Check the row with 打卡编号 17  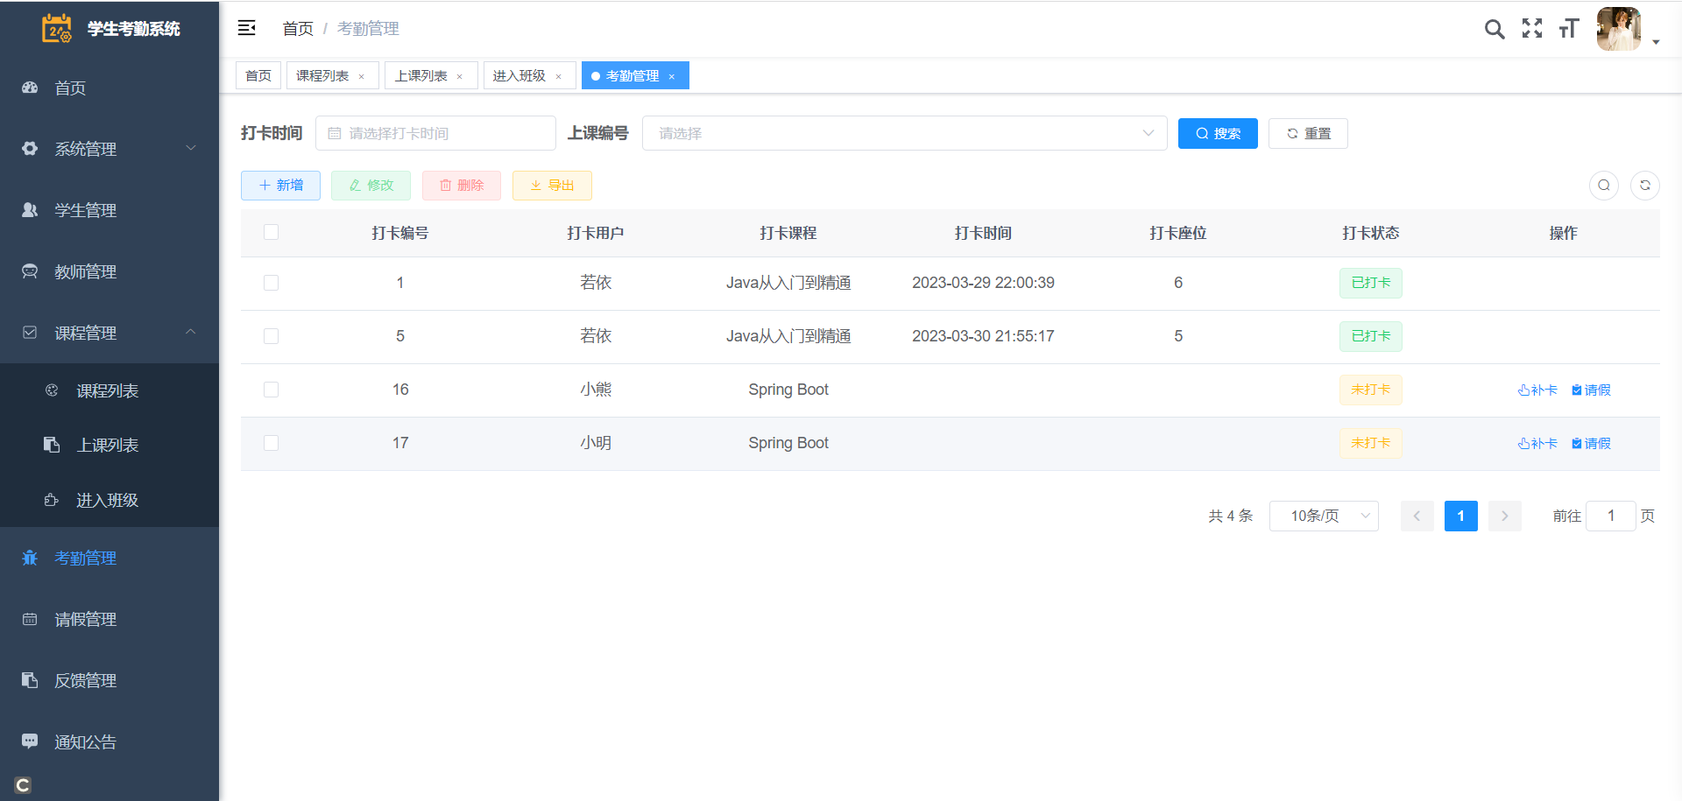tap(271, 443)
